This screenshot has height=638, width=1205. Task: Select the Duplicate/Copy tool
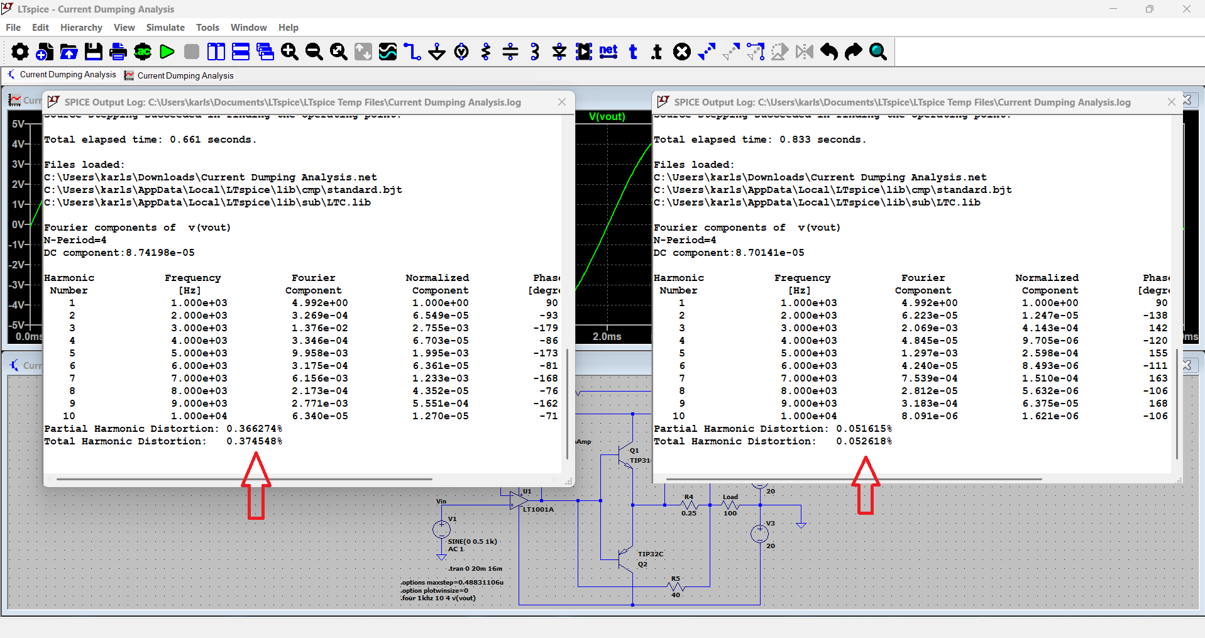[x=707, y=52]
